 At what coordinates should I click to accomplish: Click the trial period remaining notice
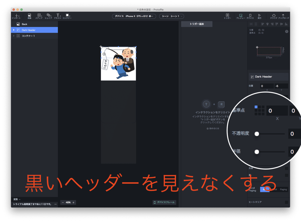pos(32,204)
